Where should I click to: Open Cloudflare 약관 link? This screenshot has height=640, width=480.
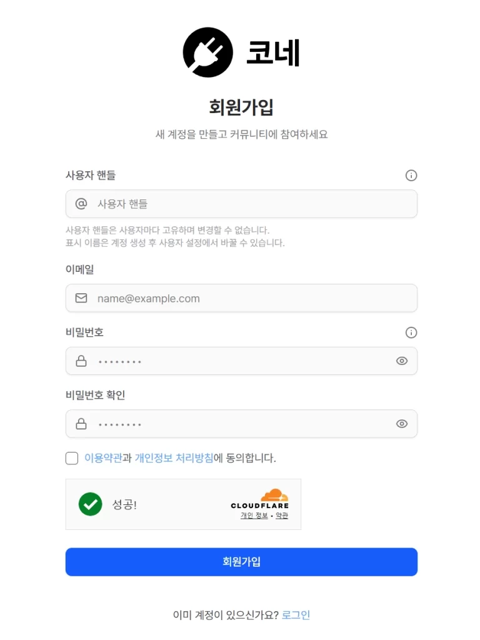click(282, 516)
